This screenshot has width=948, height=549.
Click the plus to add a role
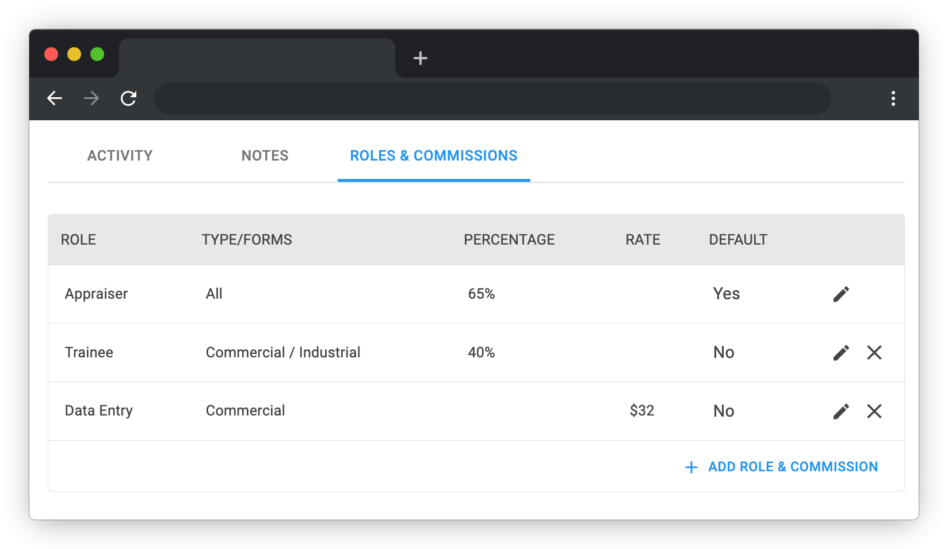point(690,467)
